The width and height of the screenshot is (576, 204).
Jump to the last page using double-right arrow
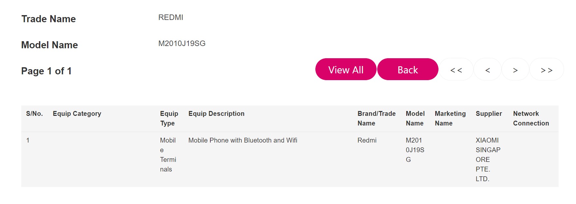tap(547, 70)
